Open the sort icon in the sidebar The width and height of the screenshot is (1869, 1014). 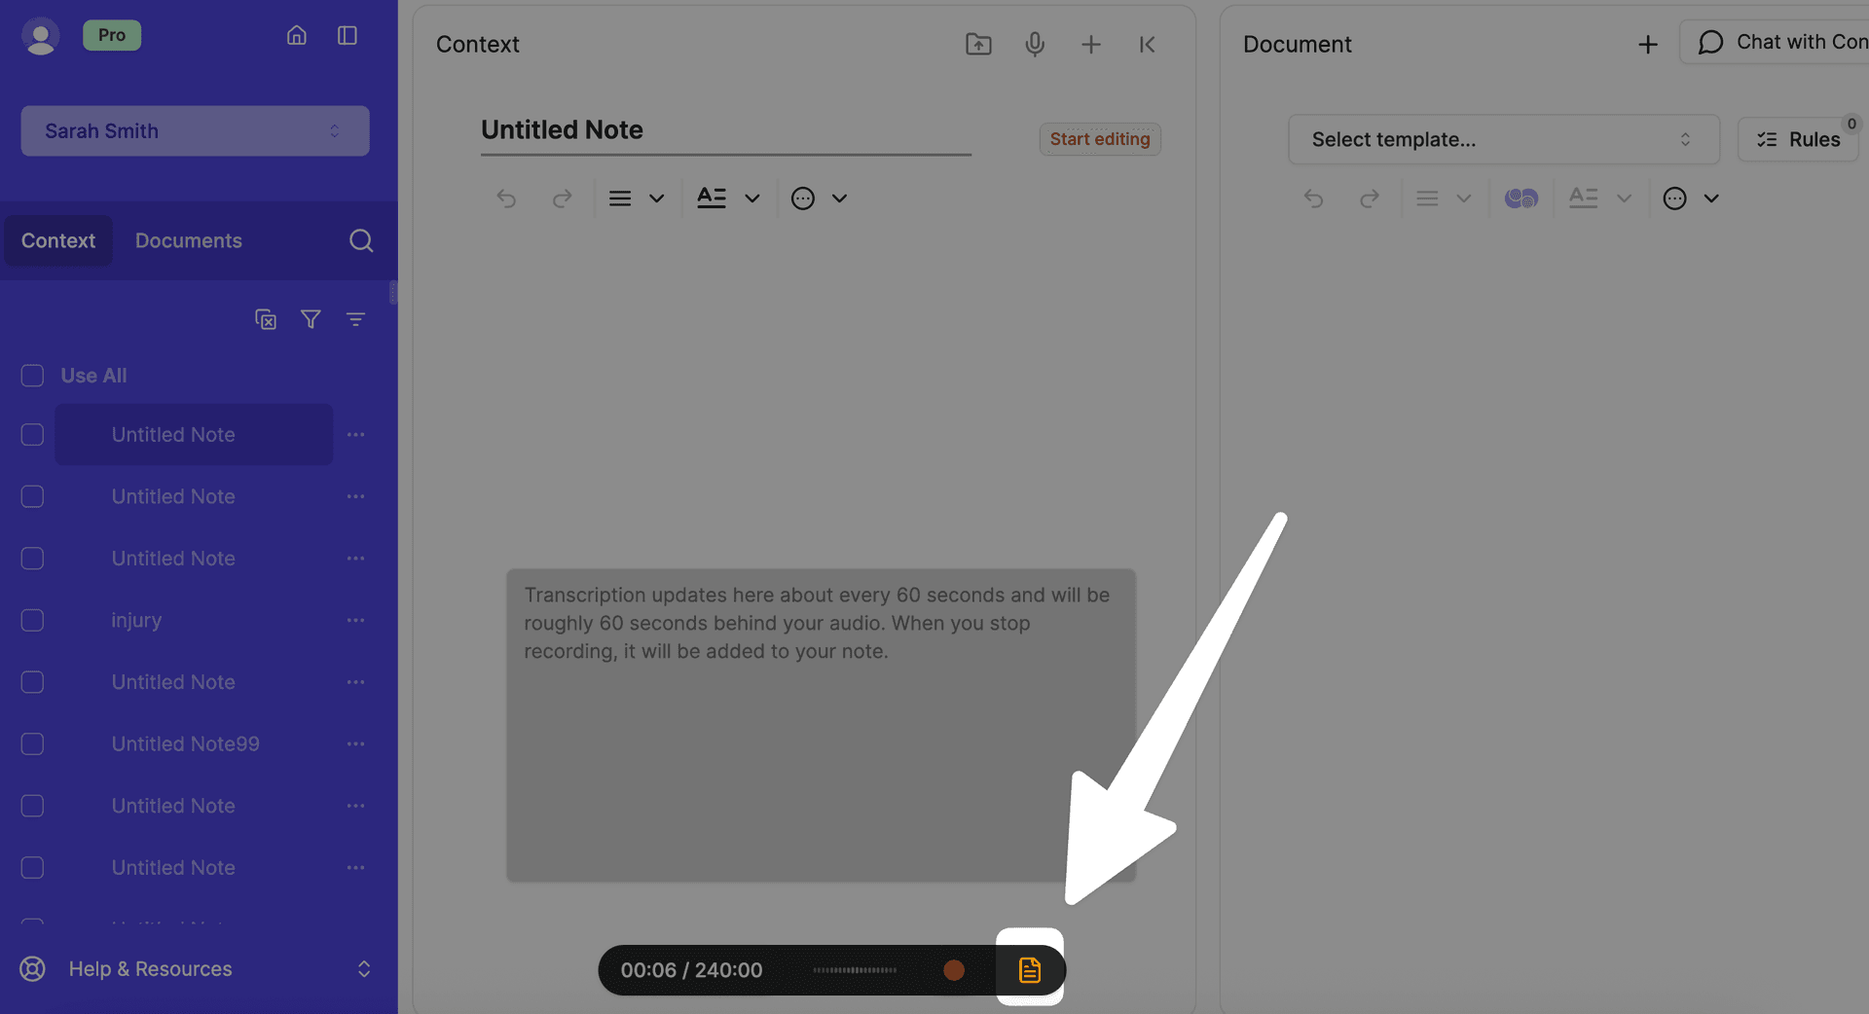point(356,319)
